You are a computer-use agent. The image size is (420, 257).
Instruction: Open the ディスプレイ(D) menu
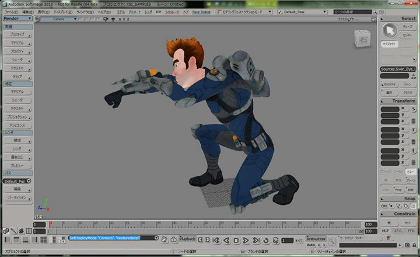click(63, 12)
